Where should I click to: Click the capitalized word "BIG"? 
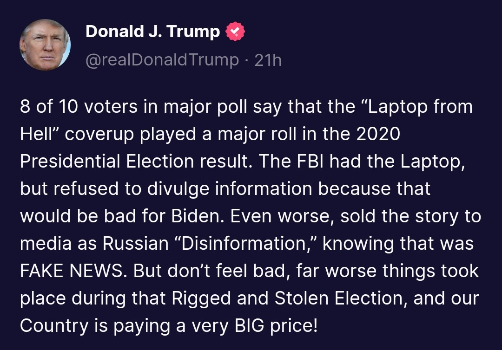[x=251, y=326]
